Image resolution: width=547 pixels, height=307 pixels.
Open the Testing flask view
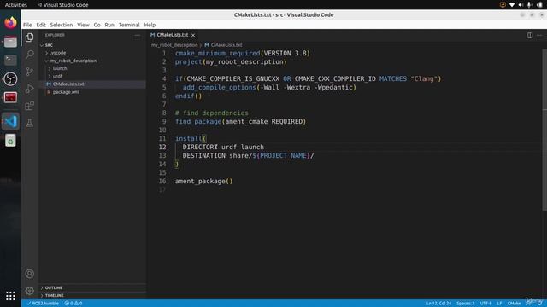click(30, 123)
